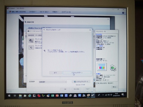Click the Photo Gallery taskbar icon
Screen dimensions: 143x107
click(x=88, y=95)
